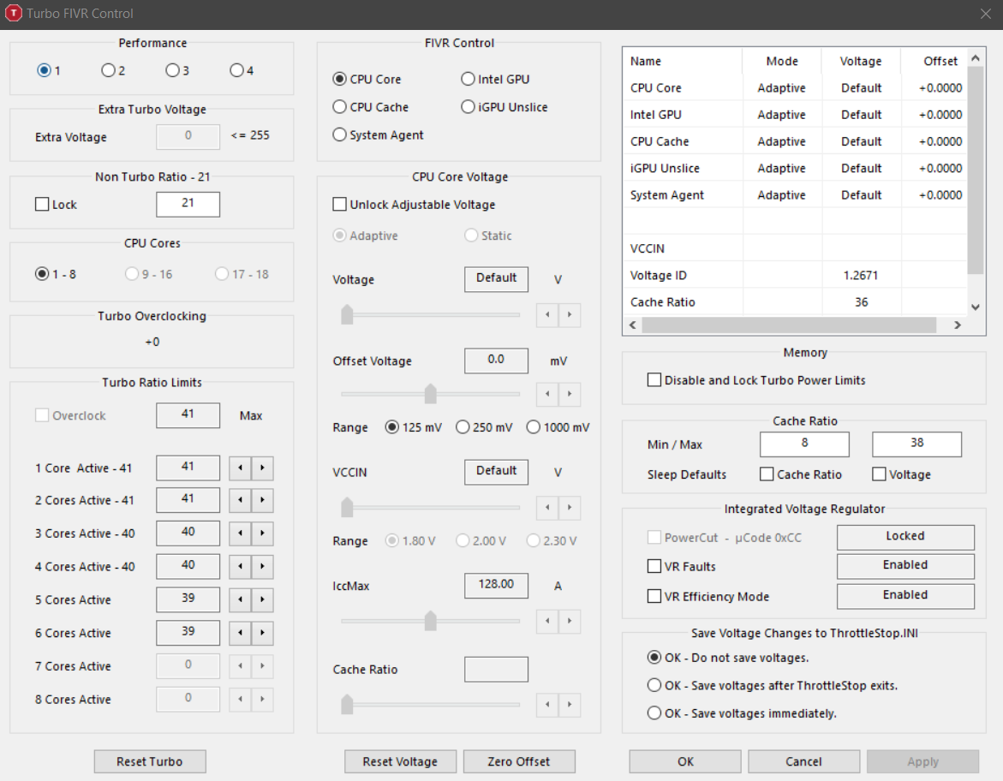The height and width of the screenshot is (781, 1003).
Task: Click the Cache Ratio Max field
Action: (x=916, y=444)
